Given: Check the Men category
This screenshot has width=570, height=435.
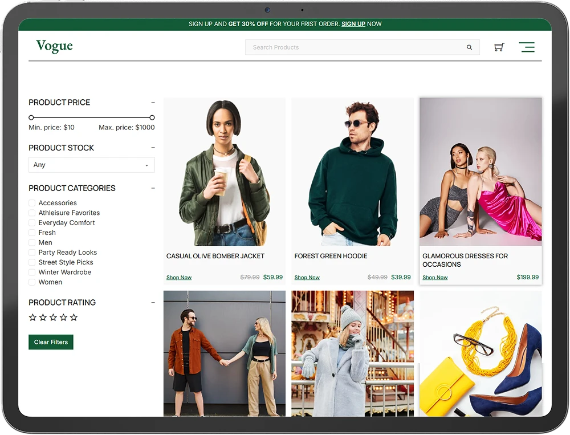Looking at the screenshot, I should tap(32, 243).
